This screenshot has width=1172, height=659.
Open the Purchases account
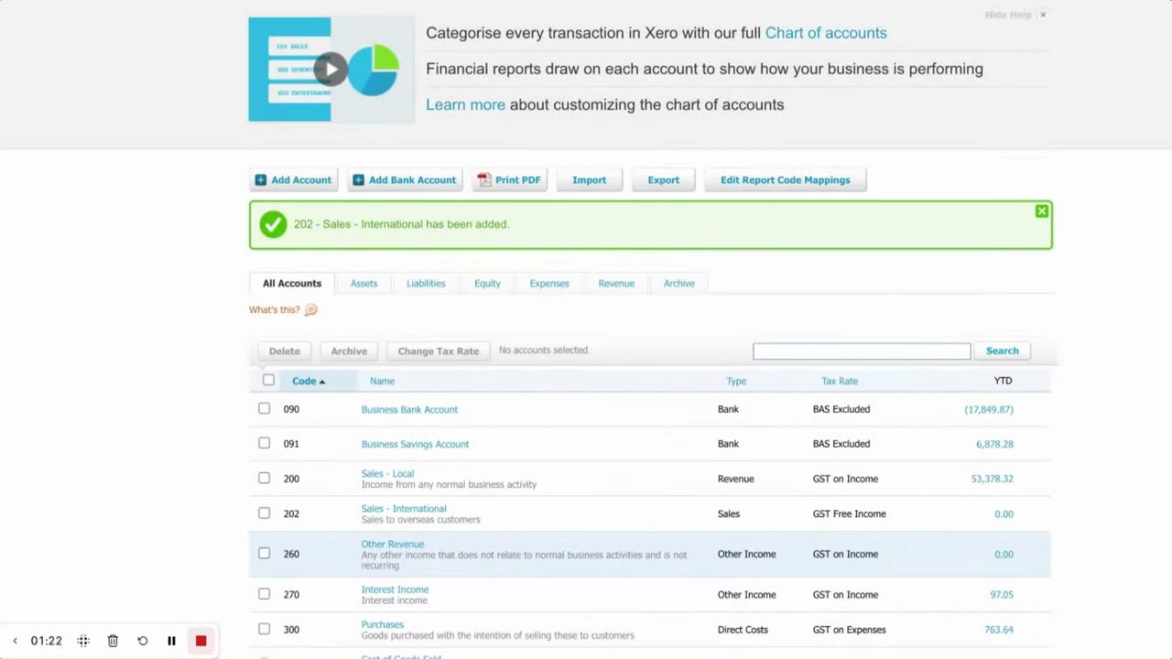tap(383, 625)
